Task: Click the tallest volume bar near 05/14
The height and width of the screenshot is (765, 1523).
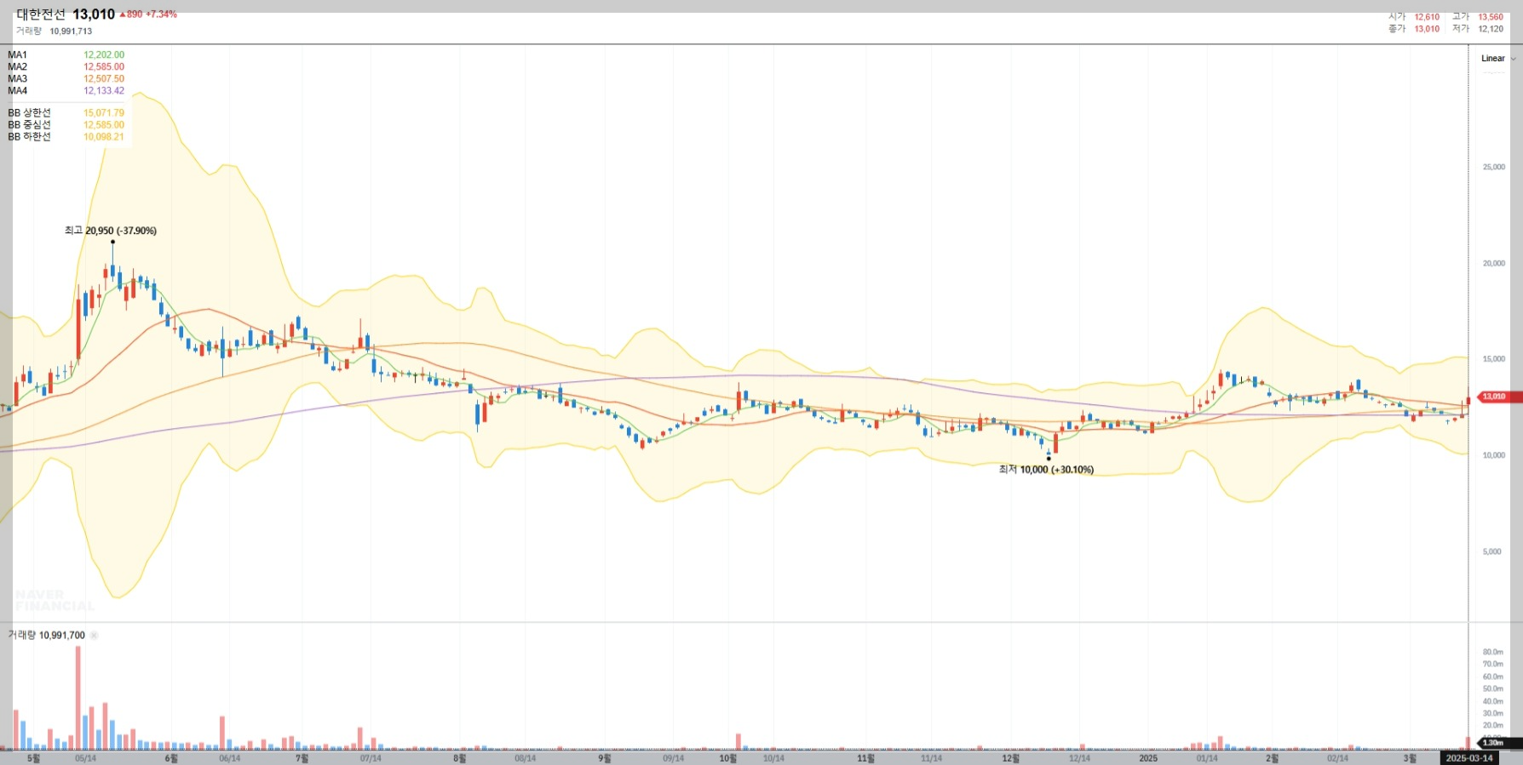Action: tap(78, 698)
